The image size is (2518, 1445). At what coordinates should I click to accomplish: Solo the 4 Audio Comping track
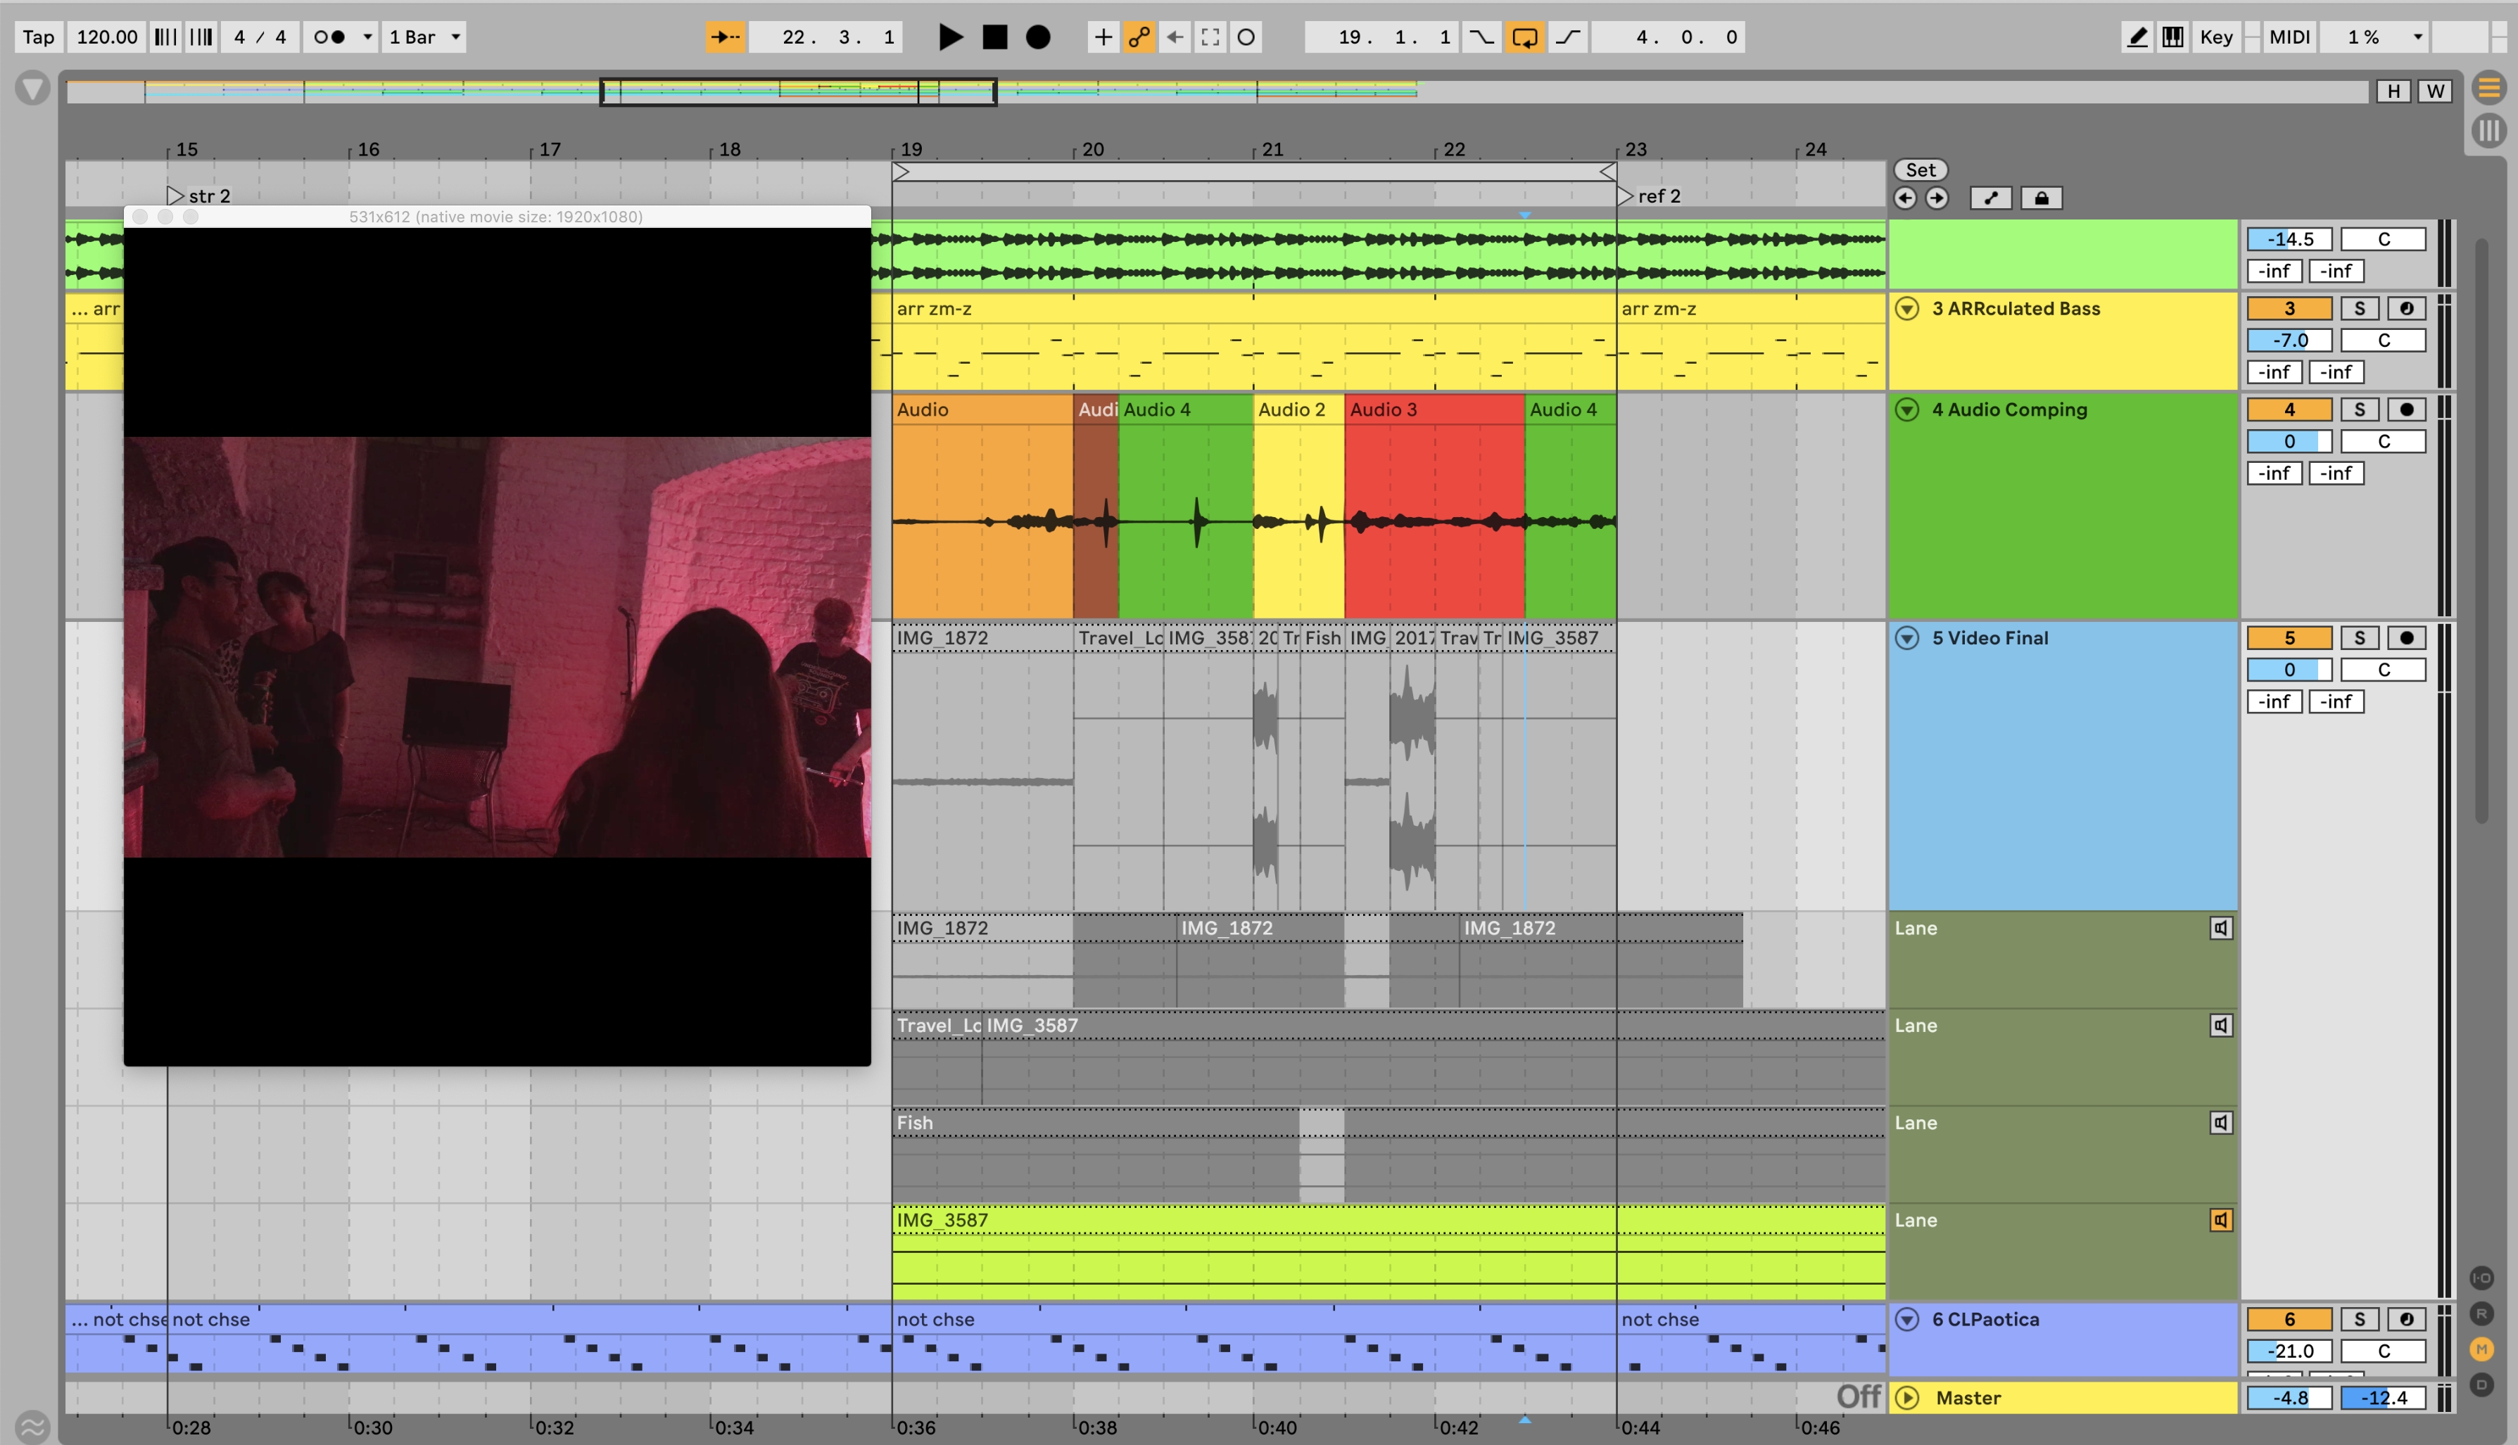[2359, 410]
